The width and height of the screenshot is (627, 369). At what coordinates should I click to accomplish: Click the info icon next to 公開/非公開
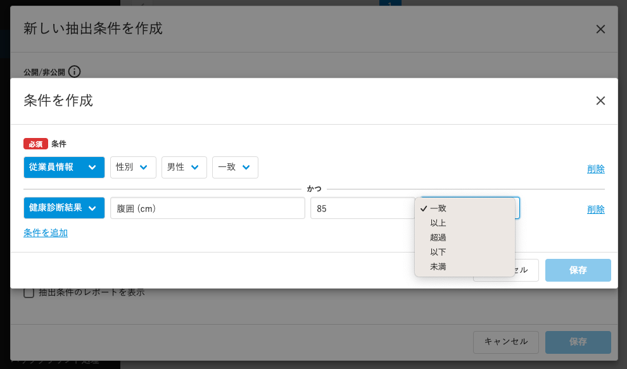(x=75, y=72)
